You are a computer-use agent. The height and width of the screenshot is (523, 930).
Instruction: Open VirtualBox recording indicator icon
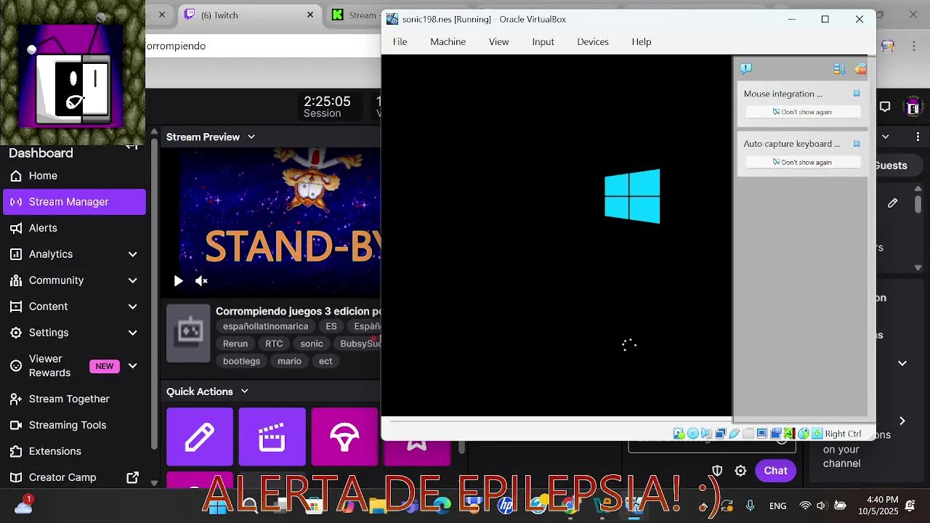tap(775, 434)
